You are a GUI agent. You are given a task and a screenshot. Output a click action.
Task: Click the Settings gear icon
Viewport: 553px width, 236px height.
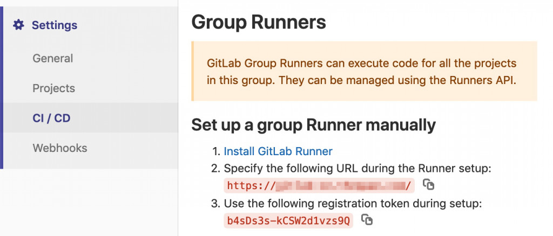[19, 25]
